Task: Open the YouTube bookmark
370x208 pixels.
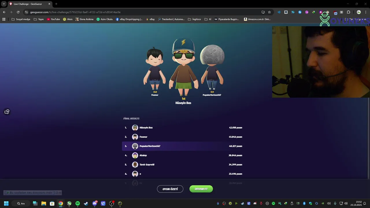Action: 53,19
